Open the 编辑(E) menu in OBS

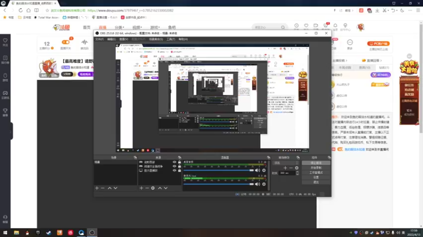pyautogui.click(x=112, y=39)
